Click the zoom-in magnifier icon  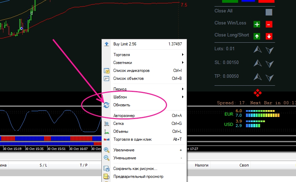107,150
